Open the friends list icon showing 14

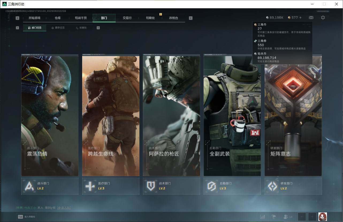pyautogui.click(x=288, y=217)
